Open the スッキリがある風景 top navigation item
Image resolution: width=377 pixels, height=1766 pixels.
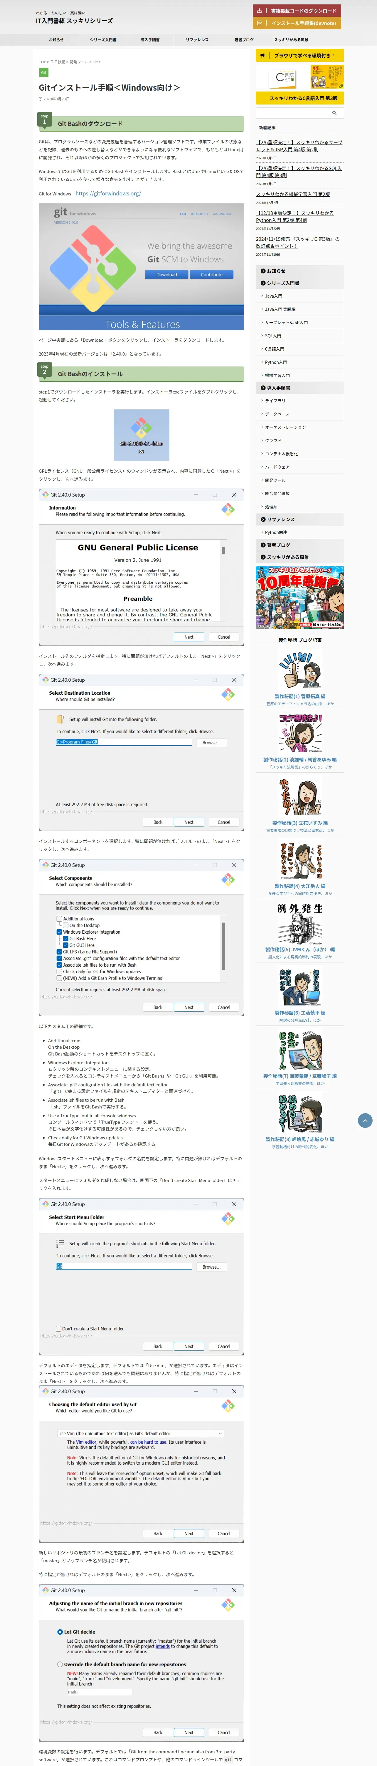[291, 40]
